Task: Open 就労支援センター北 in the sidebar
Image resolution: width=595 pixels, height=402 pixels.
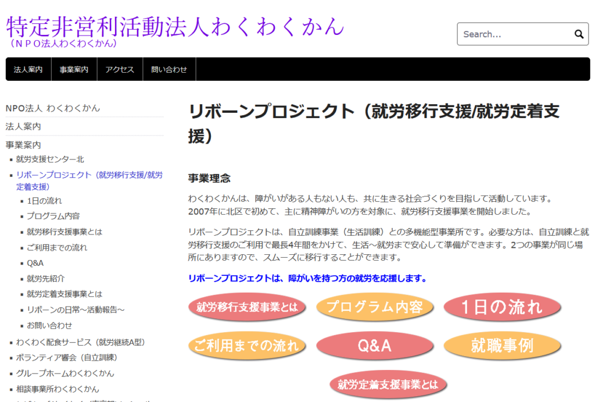Action: 50,159
